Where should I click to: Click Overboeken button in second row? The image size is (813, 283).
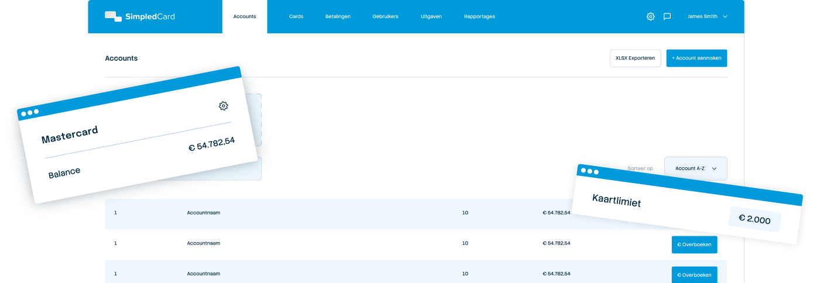pos(694,244)
